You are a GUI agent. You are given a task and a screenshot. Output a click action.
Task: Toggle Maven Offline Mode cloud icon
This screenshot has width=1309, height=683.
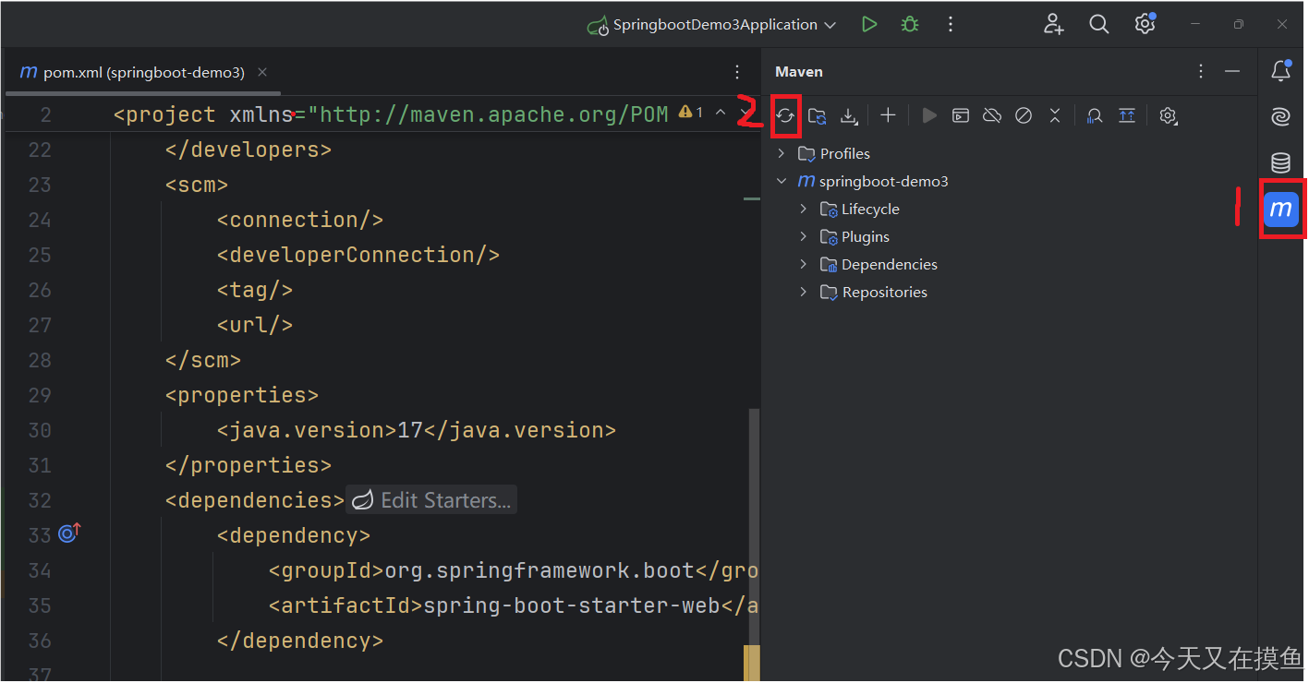point(992,115)
